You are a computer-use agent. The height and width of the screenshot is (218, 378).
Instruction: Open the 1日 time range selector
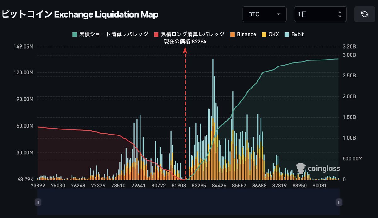tap(320, 14)
